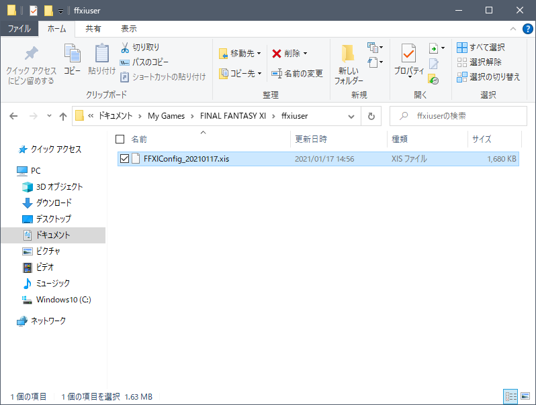Open Windows10 (C:) drive
The image size is (536, 405).
point(56,300)
